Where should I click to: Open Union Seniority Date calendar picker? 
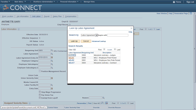click(52, 78)
